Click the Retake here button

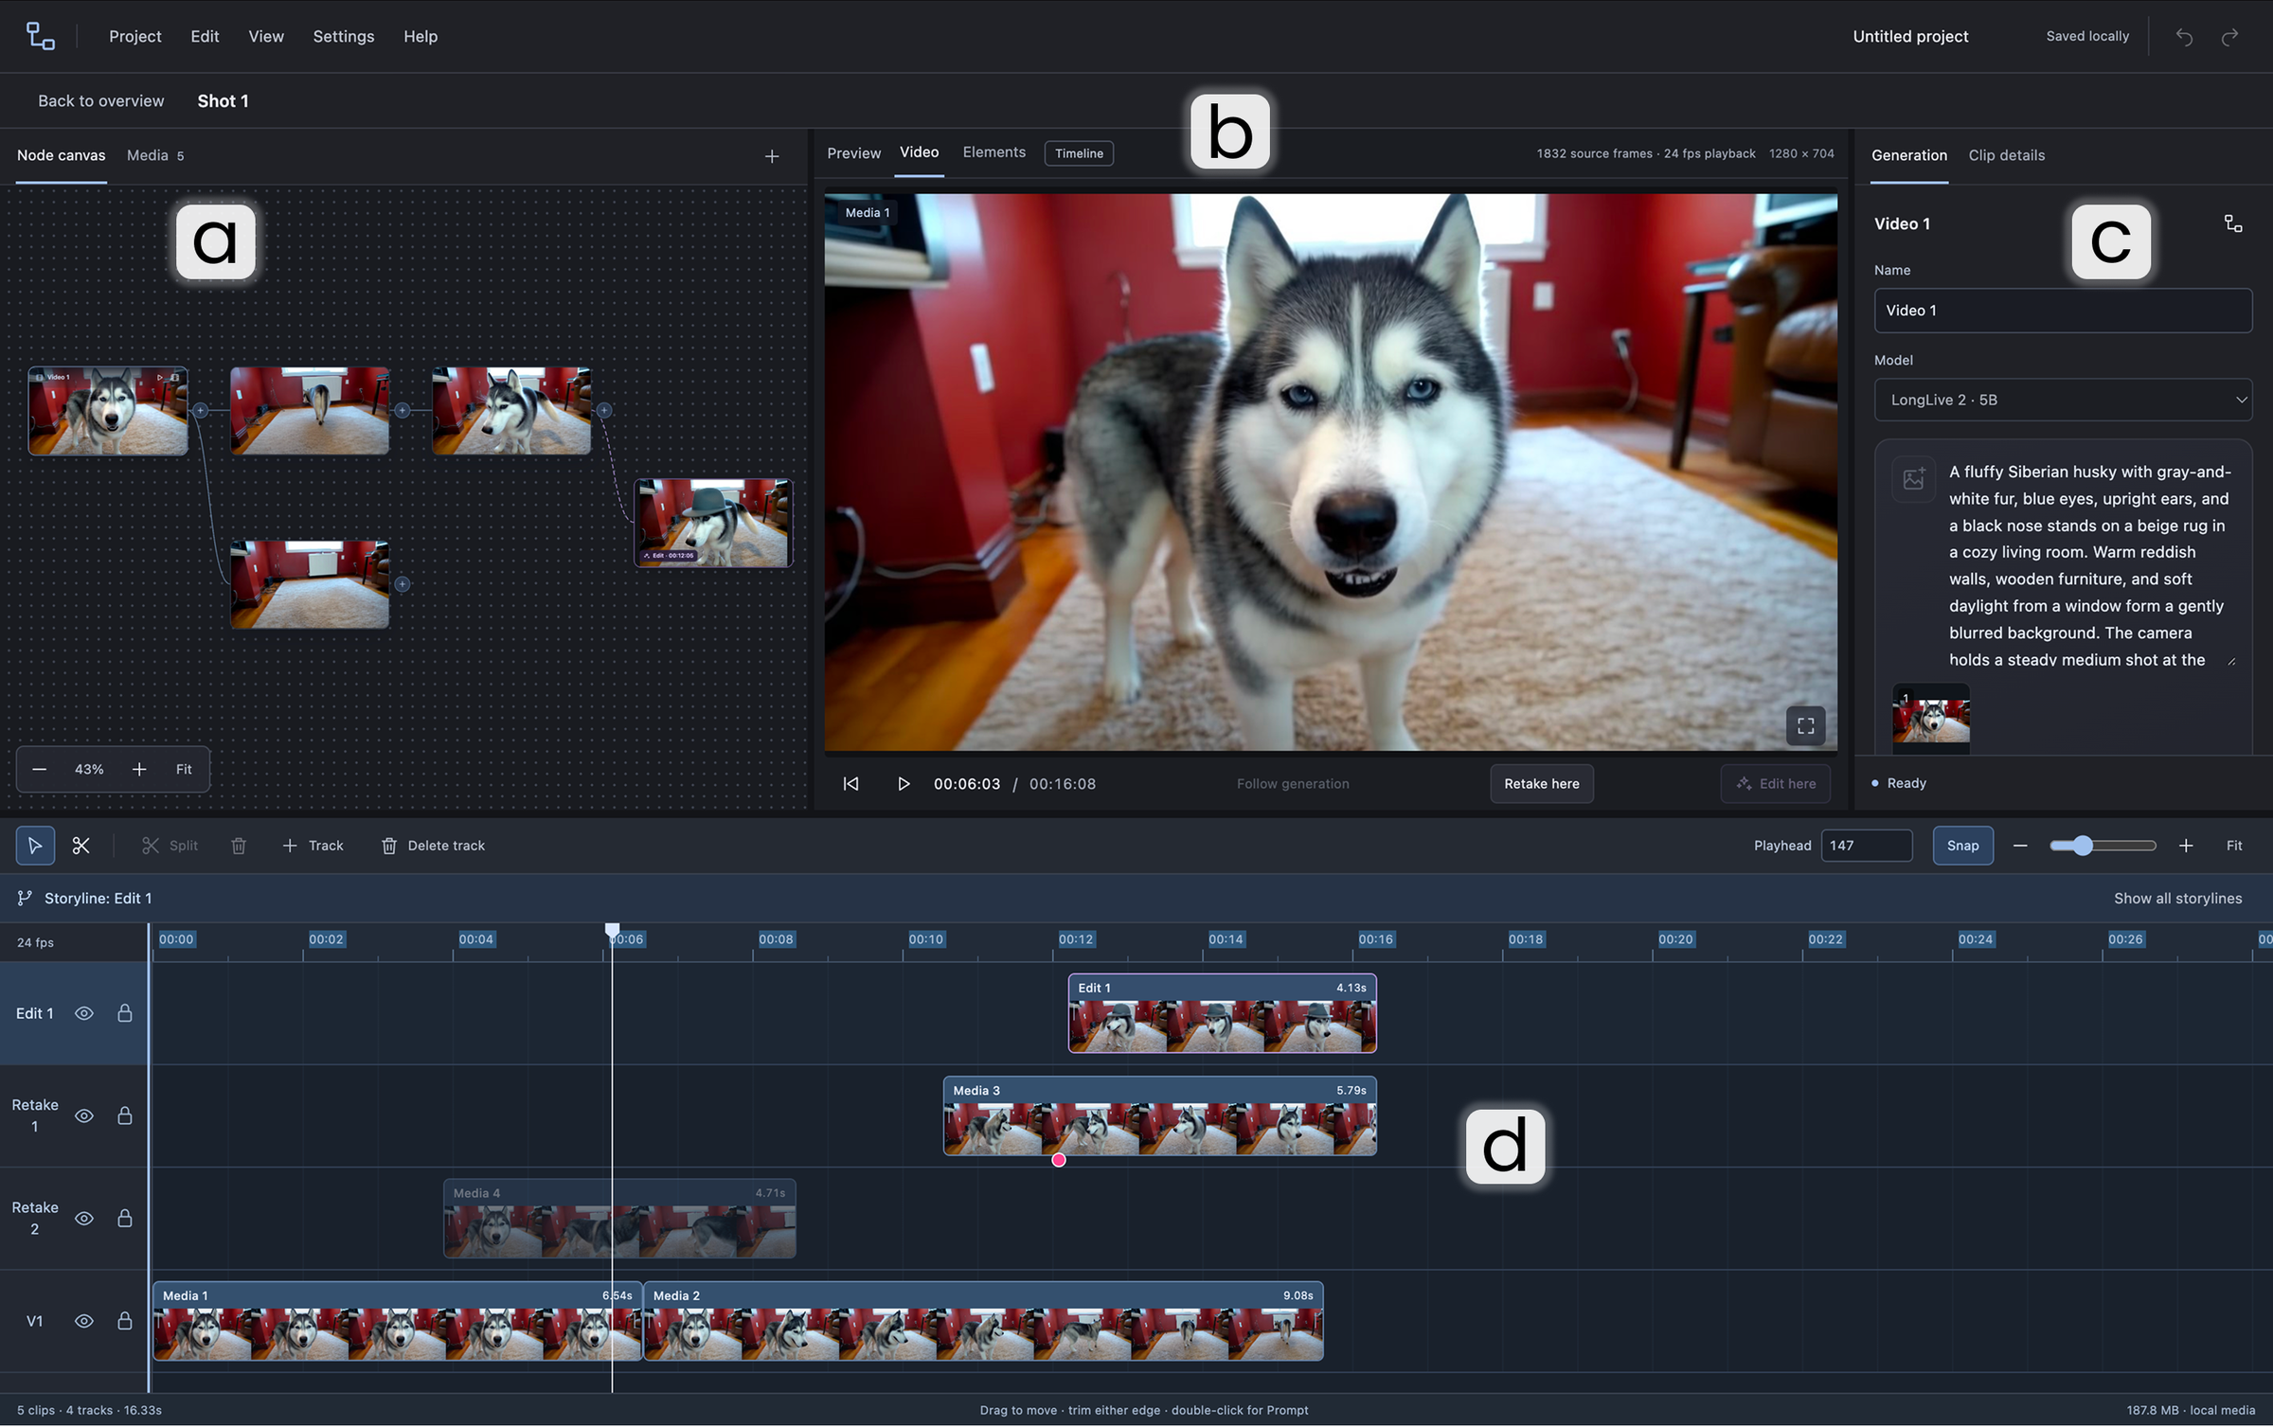[x=1541, y=784]
